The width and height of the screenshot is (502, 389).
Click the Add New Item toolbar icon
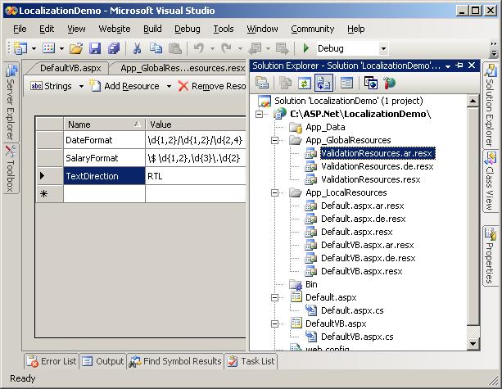point(48,48)
